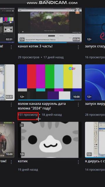Open the 'запуск crazy' video thumbnail
Screen dimensions: 105x187
95,25
